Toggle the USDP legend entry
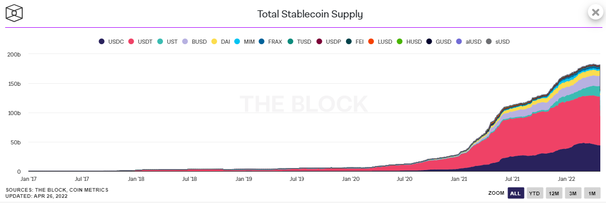The image size is (606, 204). 329,42
